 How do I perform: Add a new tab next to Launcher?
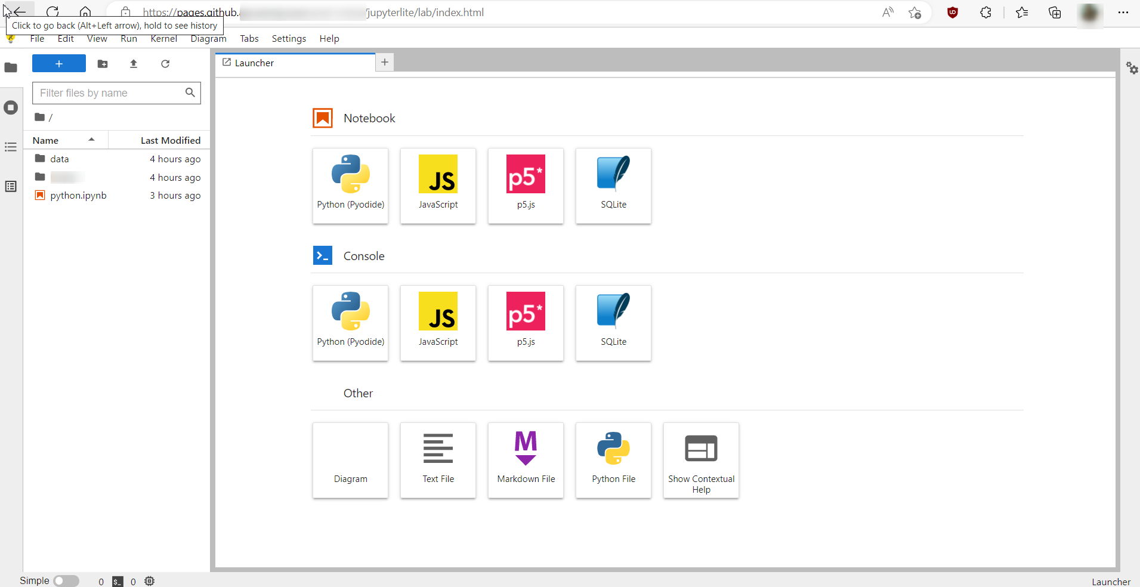(x=385, y=62)
